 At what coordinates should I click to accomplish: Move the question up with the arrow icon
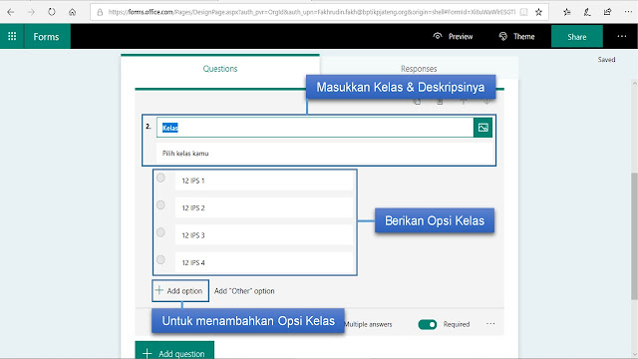[463, 102]
